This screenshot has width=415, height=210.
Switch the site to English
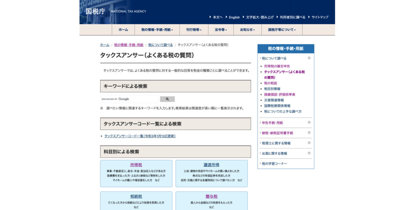click(234, 17)
